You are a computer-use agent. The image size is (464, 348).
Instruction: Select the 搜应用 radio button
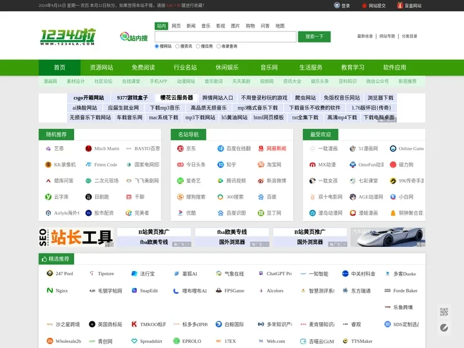pyautogui.click(x=198, y=46)
